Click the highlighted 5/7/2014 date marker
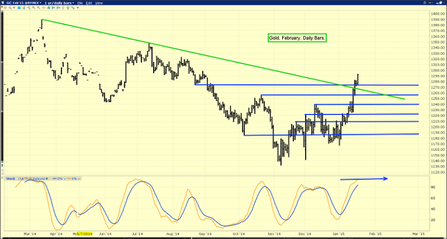This screenshot has height=239, width=447. click(84, 234)
